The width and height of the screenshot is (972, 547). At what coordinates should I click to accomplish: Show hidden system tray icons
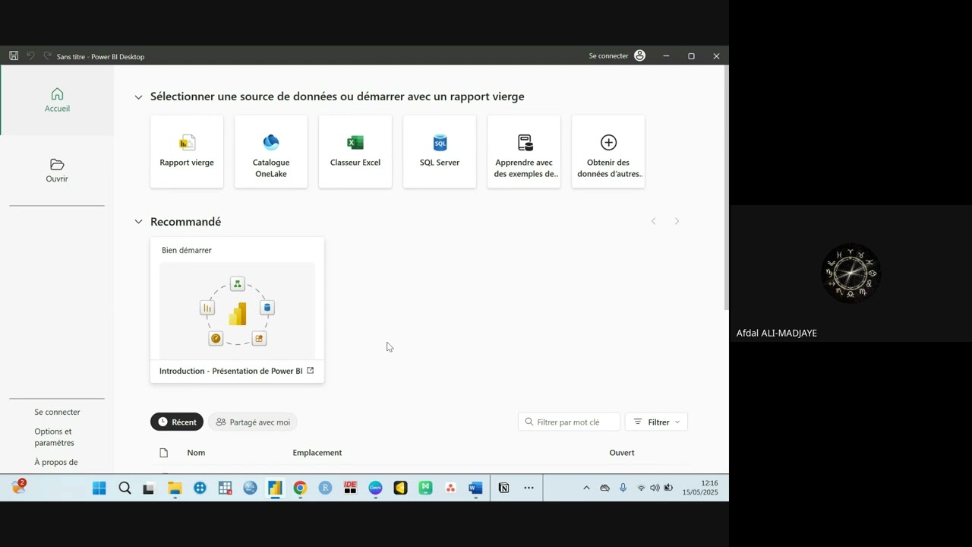tap(586, 488)
